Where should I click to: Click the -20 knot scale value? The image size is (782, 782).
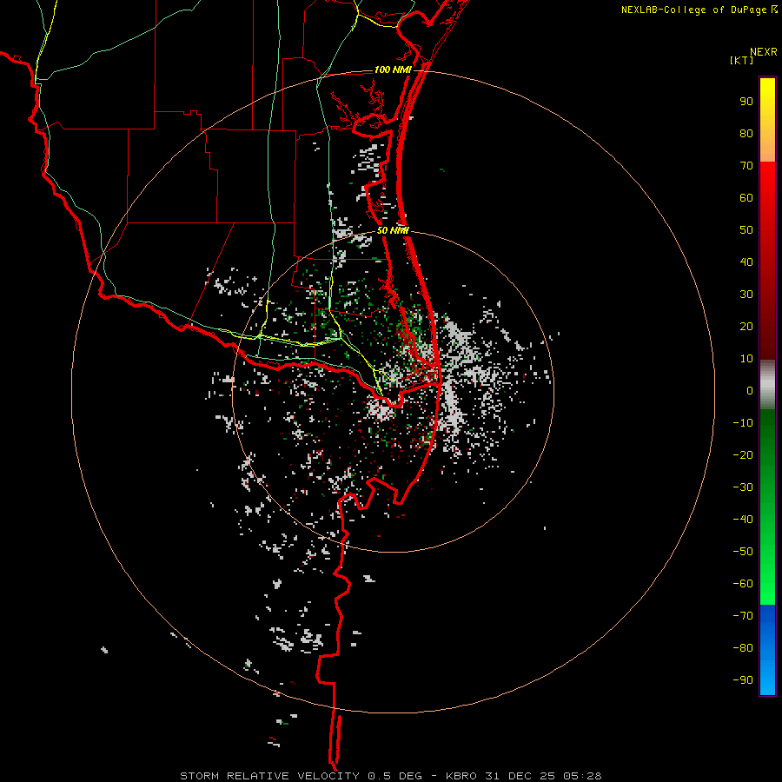pos(743,455)
